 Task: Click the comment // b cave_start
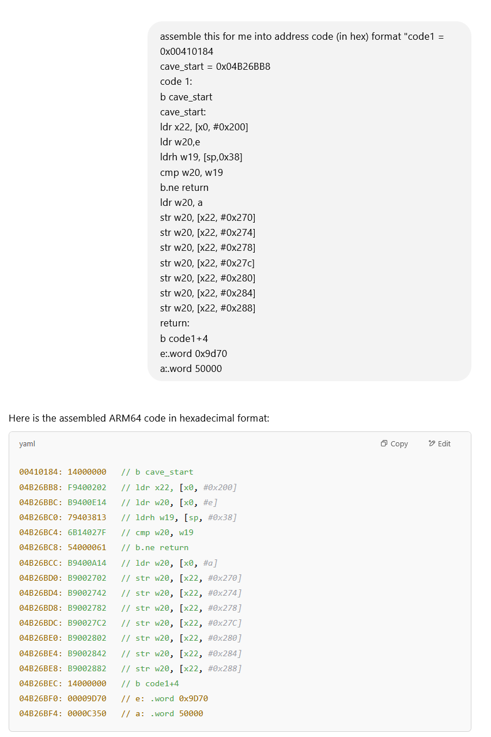(157, 472)
